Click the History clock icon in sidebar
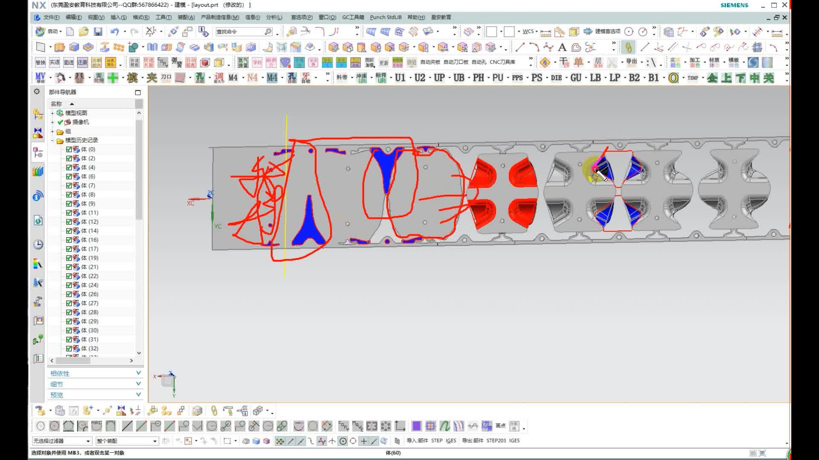 [38, 244]
